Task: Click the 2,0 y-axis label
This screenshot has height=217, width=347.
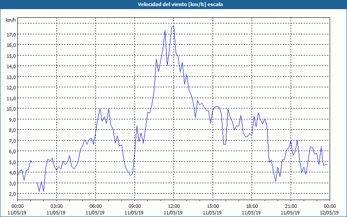Action: pyautogui.click(x=12, y=194)
